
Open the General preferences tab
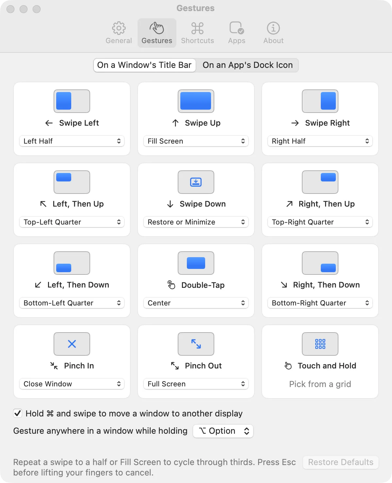[x=119, y=33]
